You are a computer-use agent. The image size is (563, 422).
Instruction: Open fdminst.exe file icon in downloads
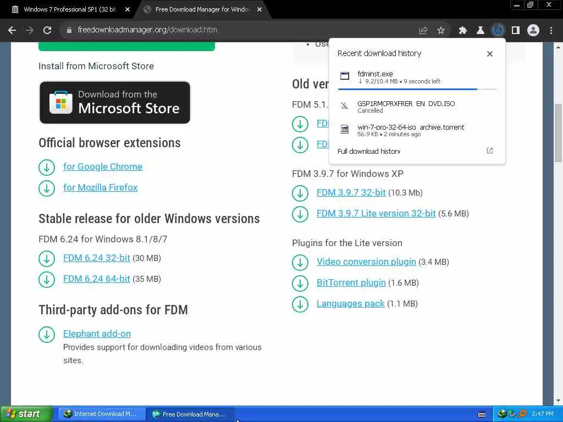[x=345, y=76]
